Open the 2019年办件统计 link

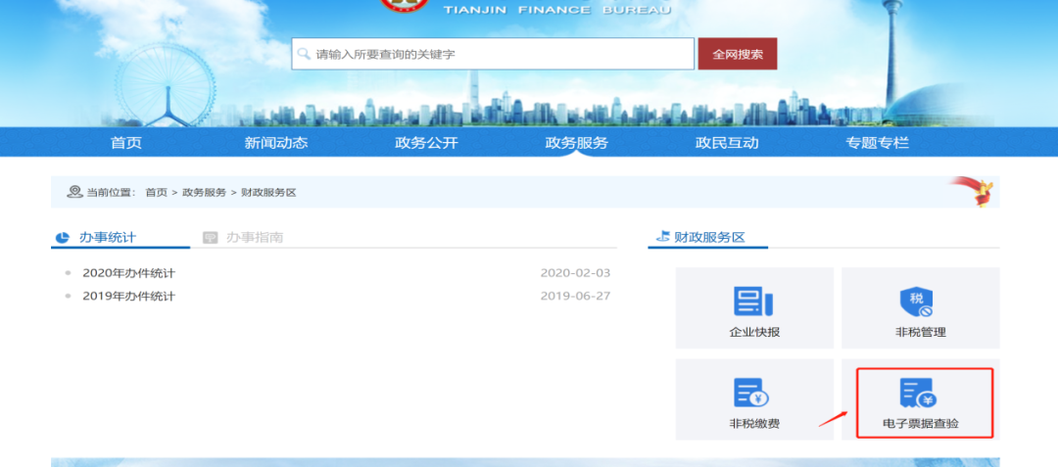pos(128,296)
